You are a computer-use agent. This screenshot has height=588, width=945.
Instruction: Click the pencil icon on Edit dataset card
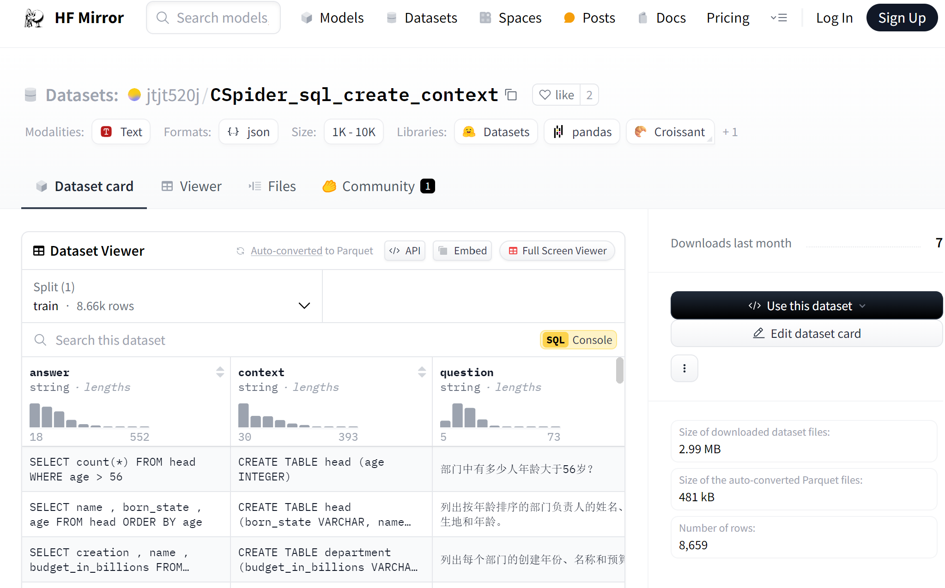[x=758, y=333]
